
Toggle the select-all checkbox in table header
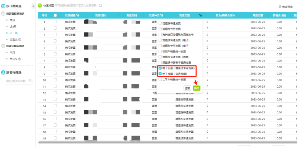click(x=55, y=15)
